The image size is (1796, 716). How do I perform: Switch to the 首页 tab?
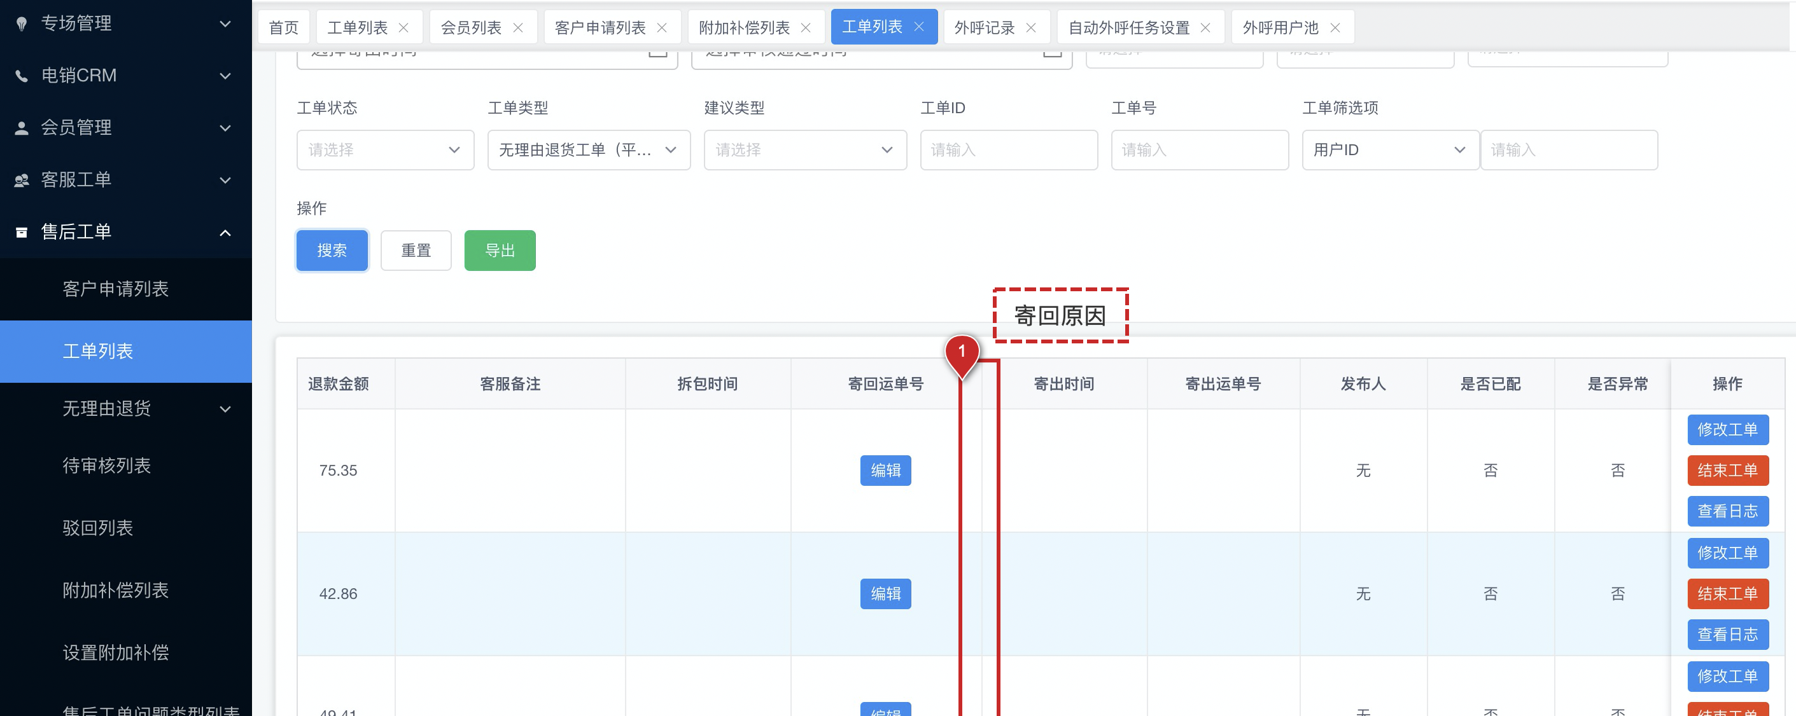pos(284,28)
